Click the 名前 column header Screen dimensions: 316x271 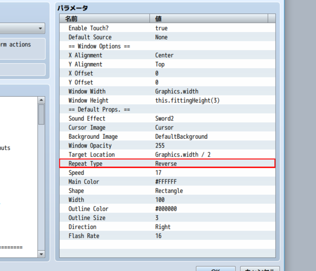coord(105,19)
